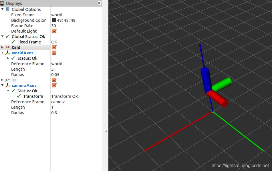Click the Transform OK status text
Screen dimensions: 272x171
(65, 96)
